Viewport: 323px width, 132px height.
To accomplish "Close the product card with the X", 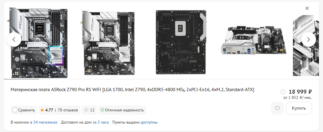I will [x=307, y=8].
